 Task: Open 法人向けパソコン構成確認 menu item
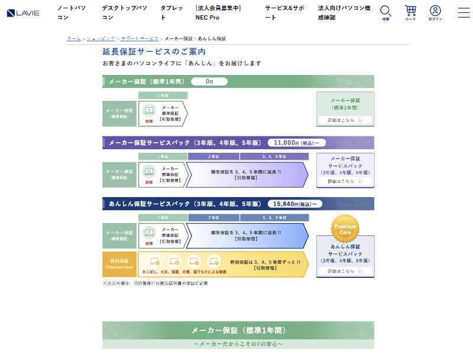coord(344,12)
